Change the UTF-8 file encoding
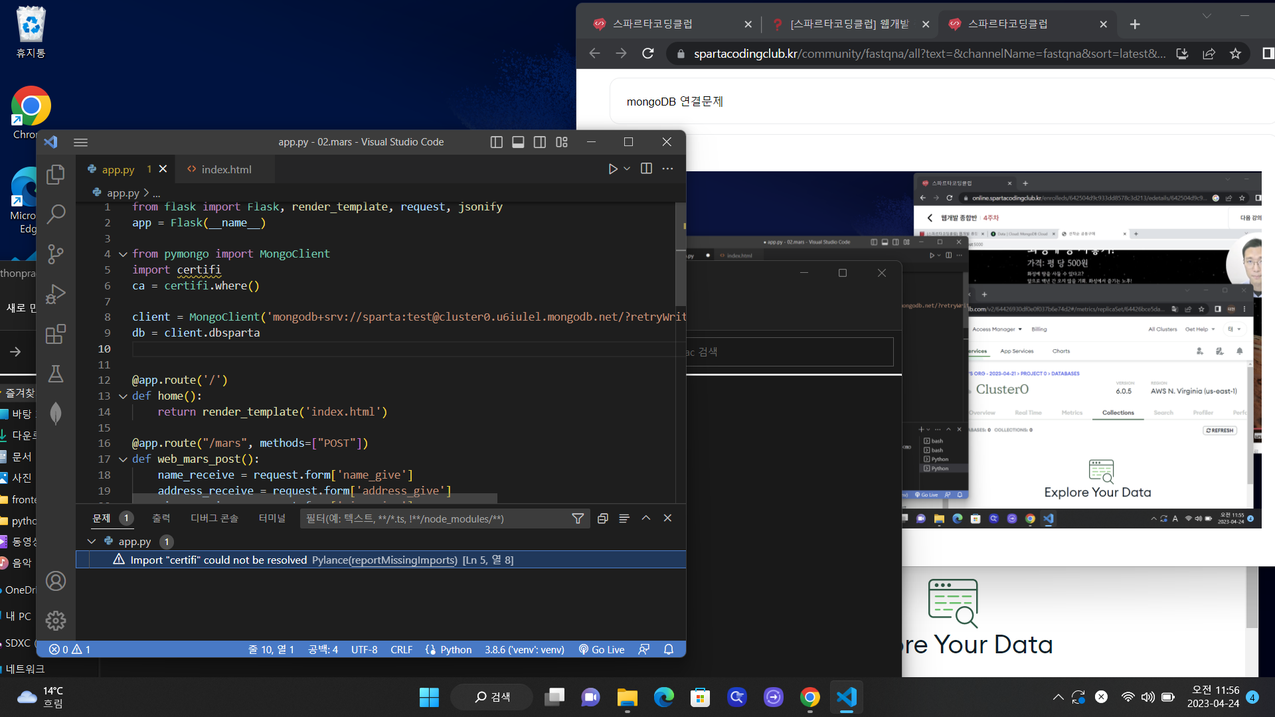Image resolution: width=1275 pixels, height=717 pixels. coord(364,649)
